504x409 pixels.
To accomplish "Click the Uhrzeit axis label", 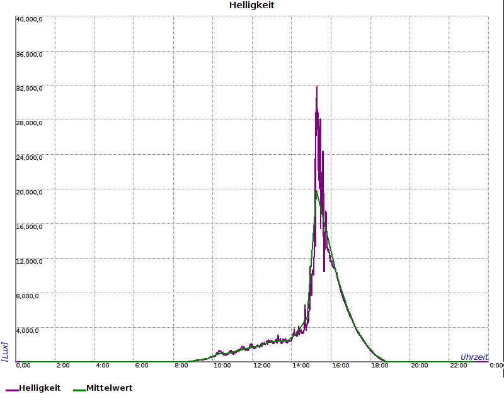I will [474, 357].
